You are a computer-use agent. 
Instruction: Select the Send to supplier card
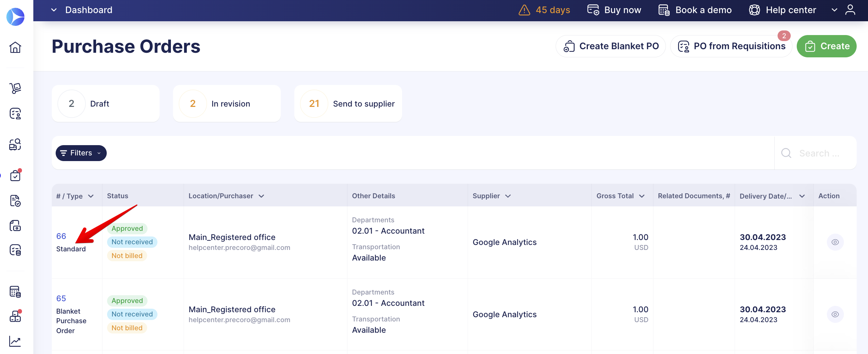(x=348, y=103)
